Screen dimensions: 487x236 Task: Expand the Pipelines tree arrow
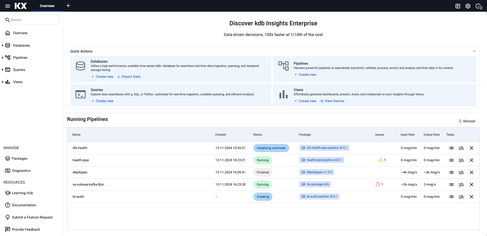pos(3,58)
